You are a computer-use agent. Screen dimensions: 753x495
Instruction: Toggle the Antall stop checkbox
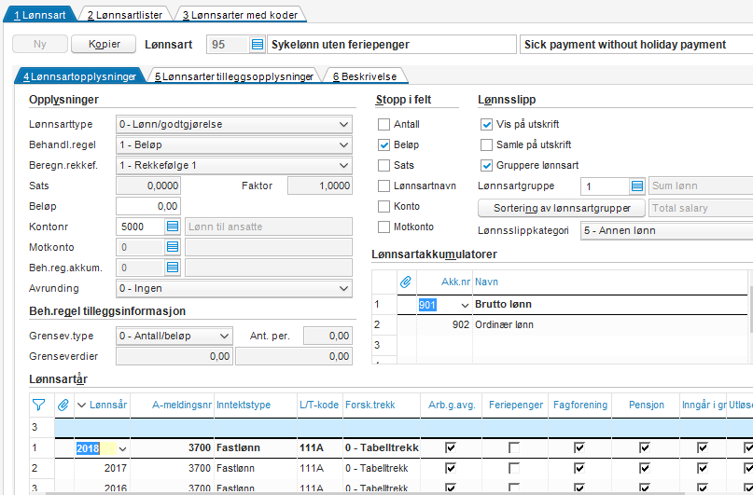coord(383,124)
